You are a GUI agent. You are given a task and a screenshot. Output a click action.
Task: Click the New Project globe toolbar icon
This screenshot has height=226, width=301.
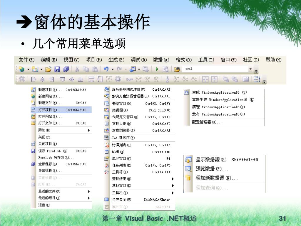click(x=21, y=69)
